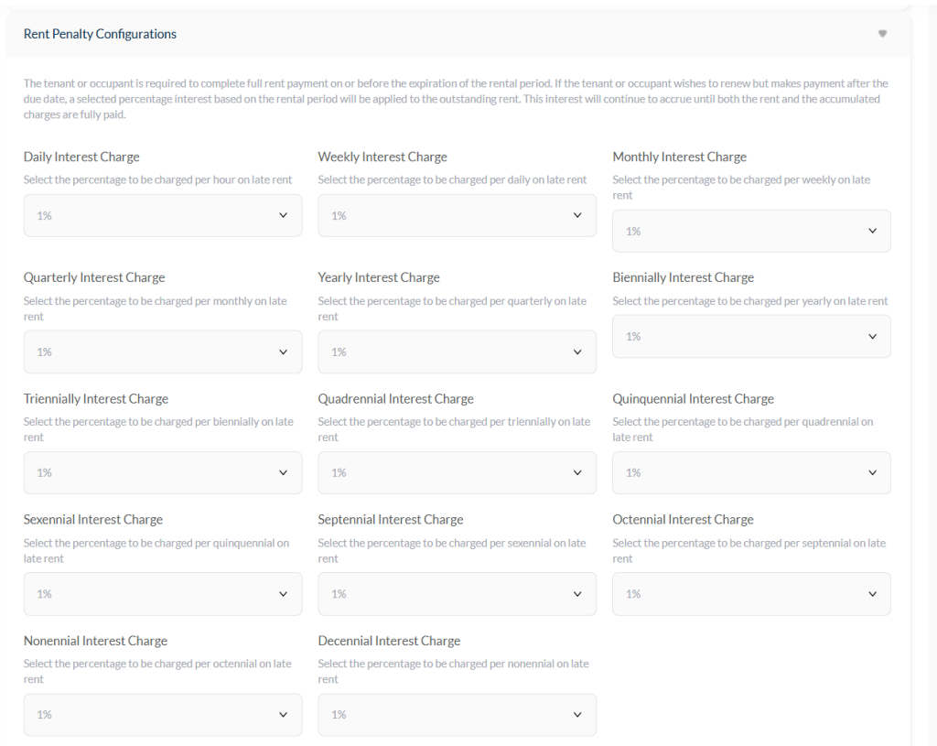This screenshot has height=746, width=937.
Task: Click chevron arrow in Sexennial Interest Charge field
Action: click(283, 594)
